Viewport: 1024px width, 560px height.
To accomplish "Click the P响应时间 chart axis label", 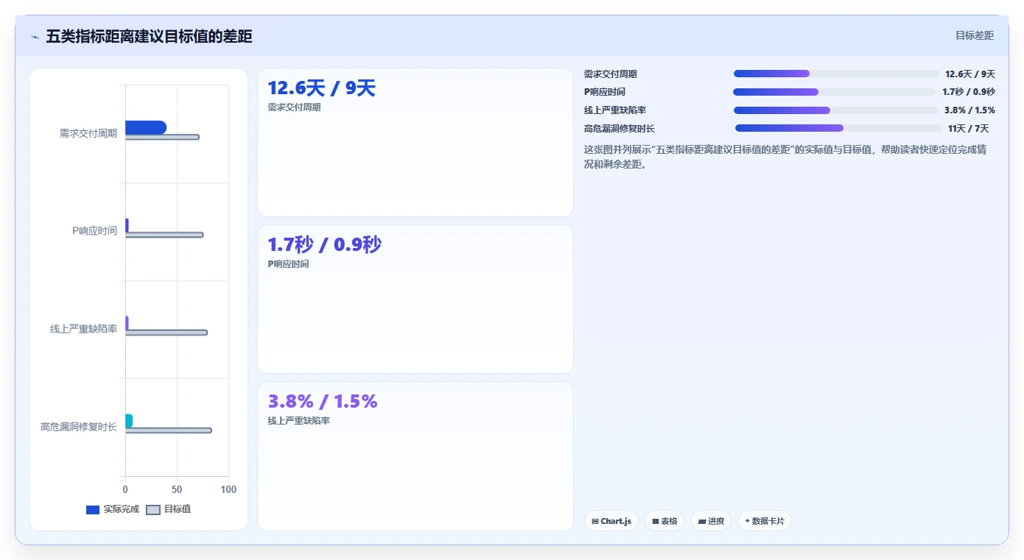I will point(95,231).
